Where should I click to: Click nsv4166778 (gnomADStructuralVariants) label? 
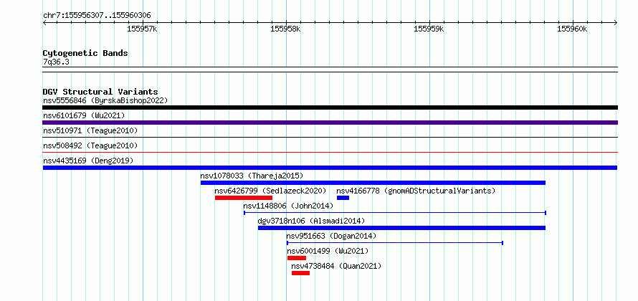coord(416,191)
